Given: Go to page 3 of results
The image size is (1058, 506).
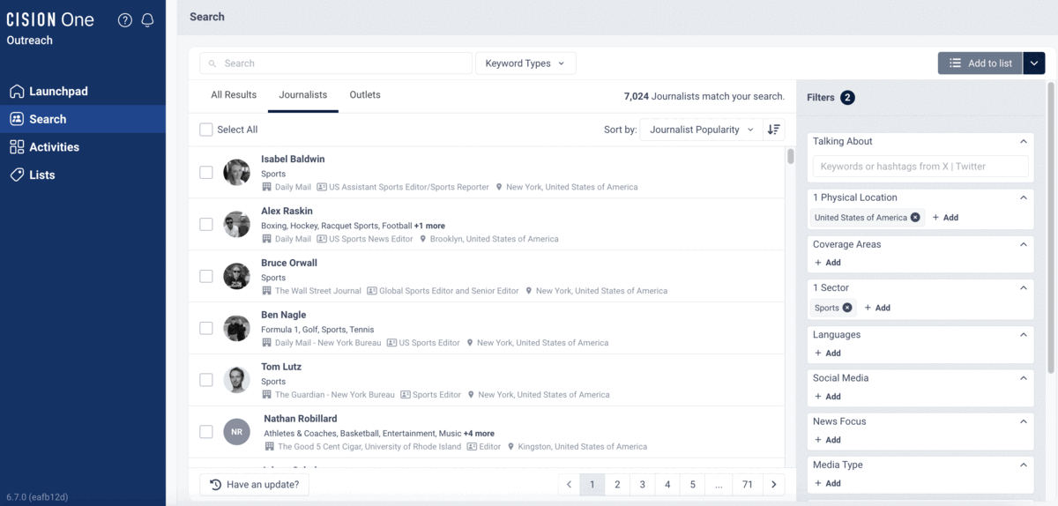Looking at the screenshot, I should (x=642, y=484).
